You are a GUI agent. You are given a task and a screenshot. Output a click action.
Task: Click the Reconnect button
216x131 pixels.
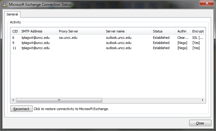pos(21,109)
